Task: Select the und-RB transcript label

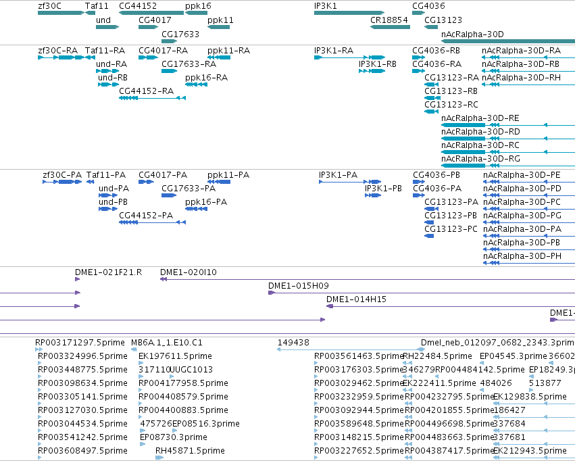Action: tap(113, 78)
